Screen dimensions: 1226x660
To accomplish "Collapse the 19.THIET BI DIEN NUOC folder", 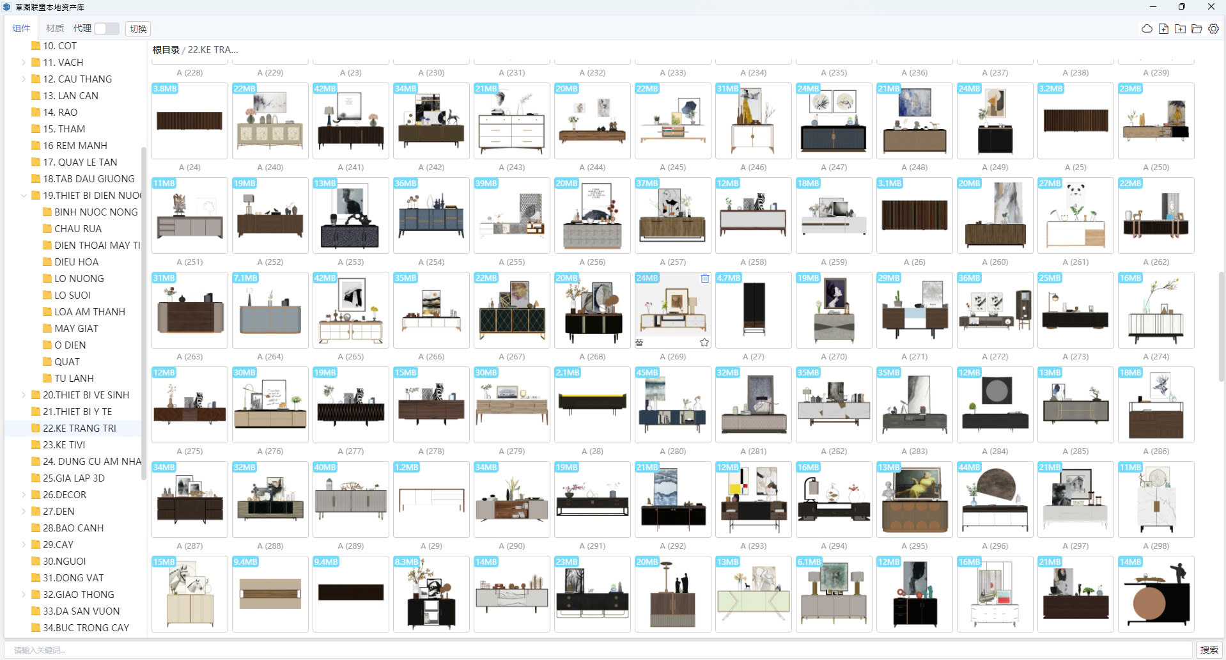I will (x=24, y=196).
